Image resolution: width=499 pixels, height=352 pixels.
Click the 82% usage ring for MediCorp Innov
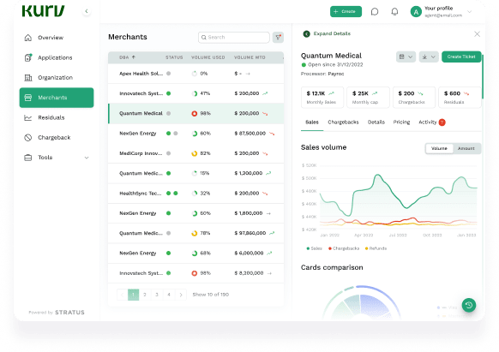point(194,153)
